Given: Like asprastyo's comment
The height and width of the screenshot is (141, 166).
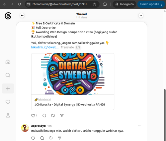Looking at the screenshot, I should (x=33, y=138).
